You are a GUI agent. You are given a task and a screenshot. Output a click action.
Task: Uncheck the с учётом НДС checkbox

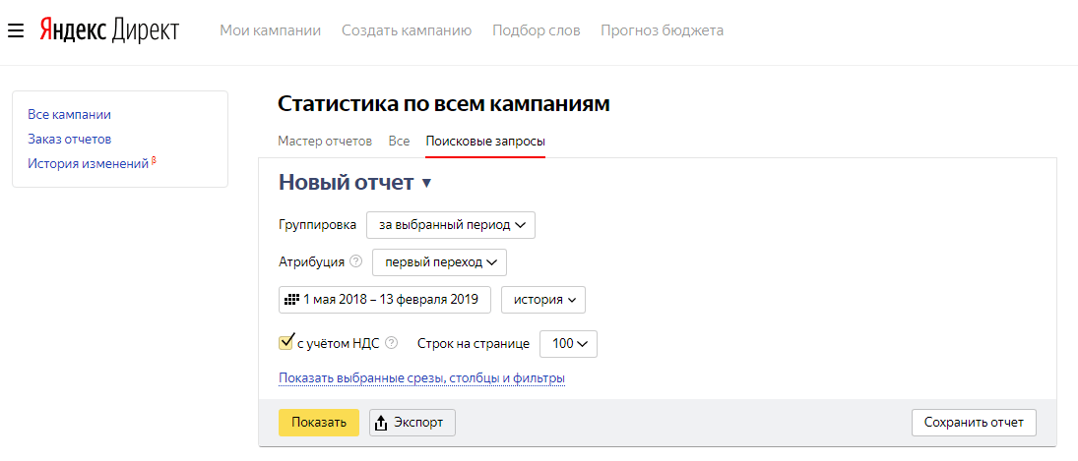click(x=286, y=342)
